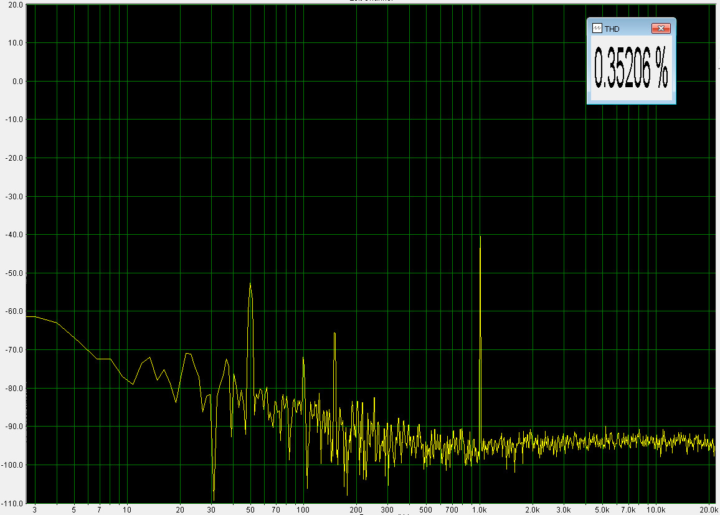Select the THD window title text
The width and height of the screenshot is (720, 515).
612,29
